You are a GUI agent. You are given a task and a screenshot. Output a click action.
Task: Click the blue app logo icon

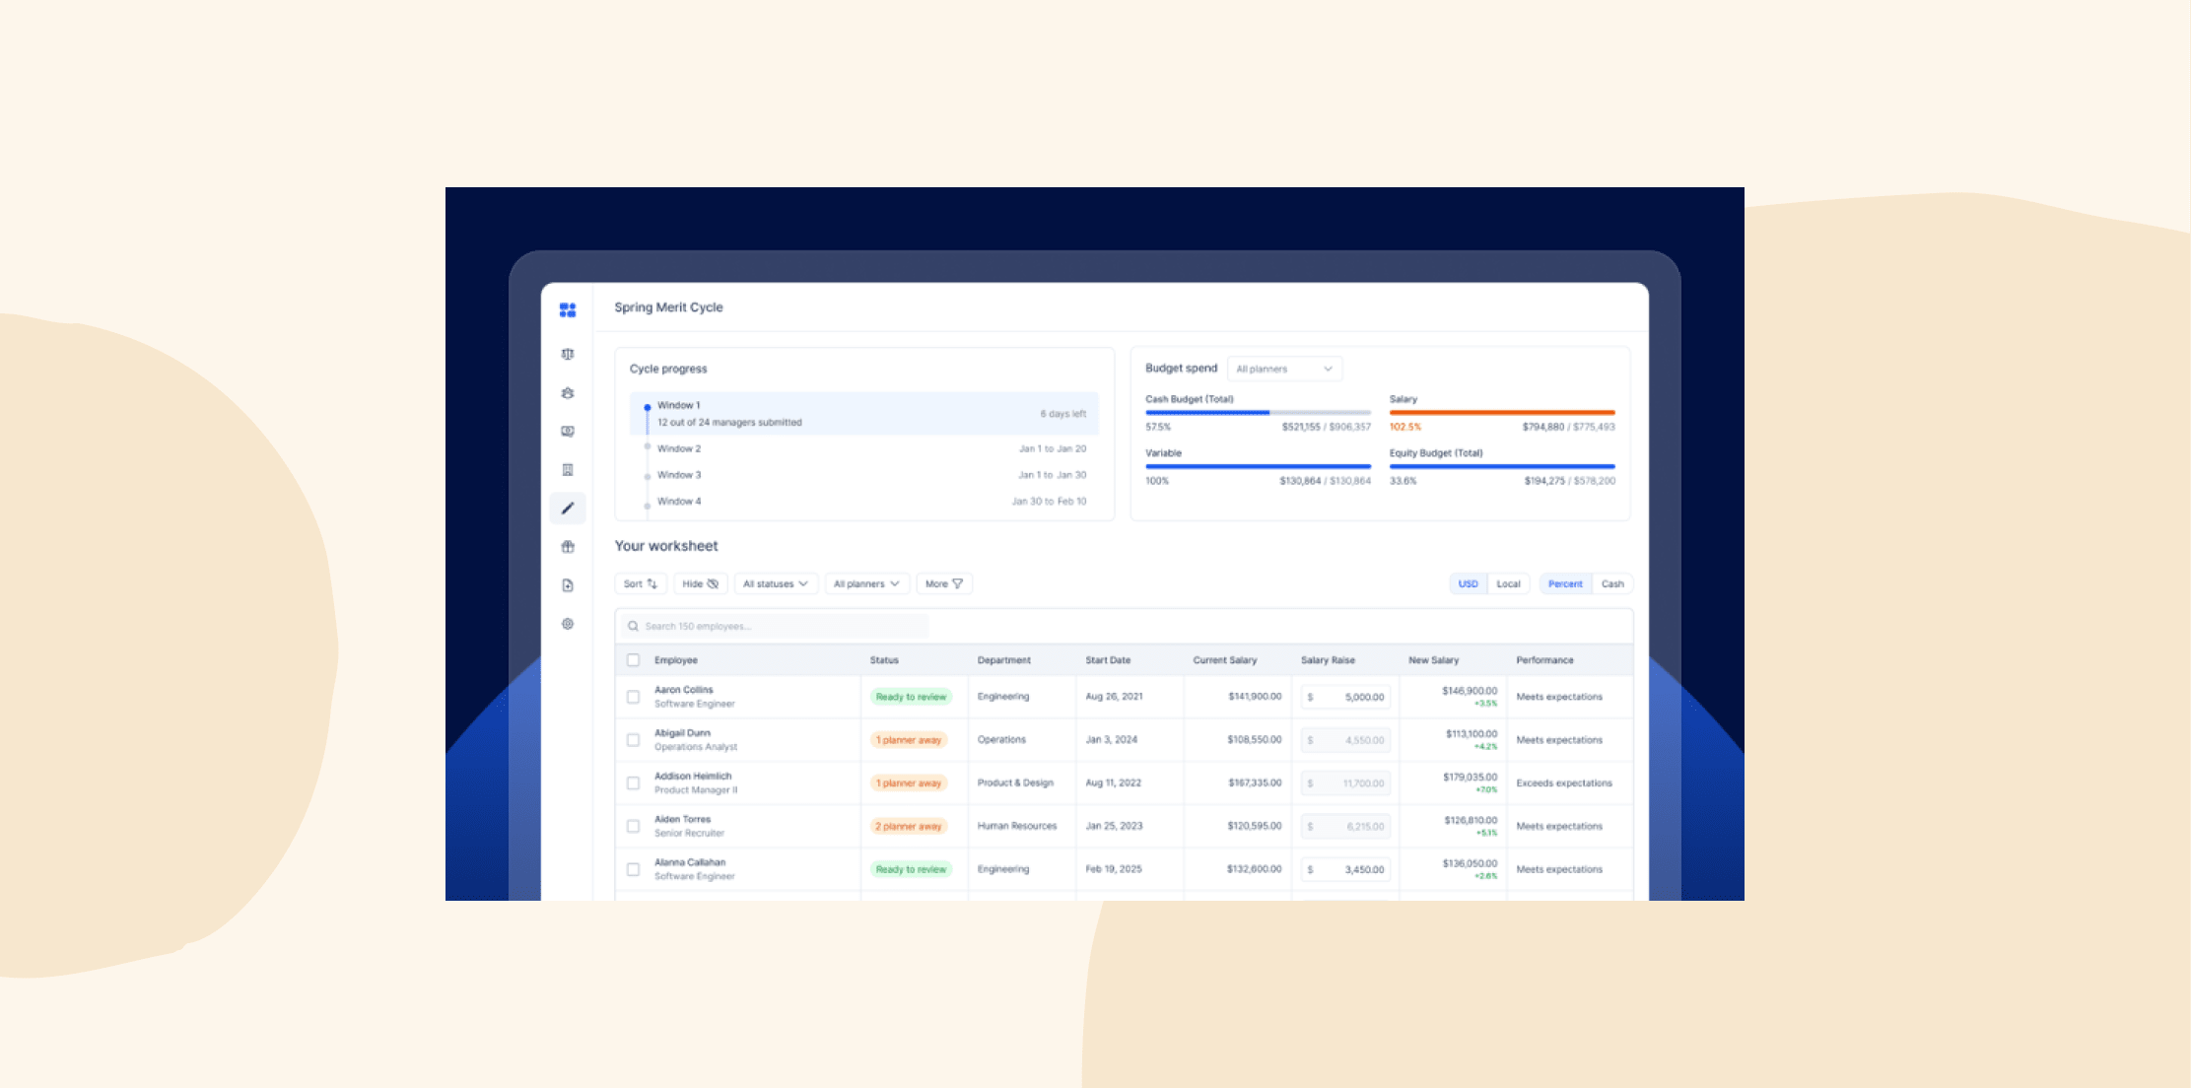click(x=568, y=309)
